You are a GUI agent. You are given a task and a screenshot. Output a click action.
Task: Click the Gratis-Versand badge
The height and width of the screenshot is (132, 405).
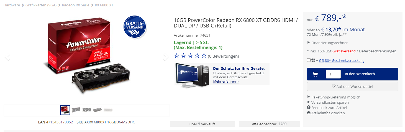[135, 27]
